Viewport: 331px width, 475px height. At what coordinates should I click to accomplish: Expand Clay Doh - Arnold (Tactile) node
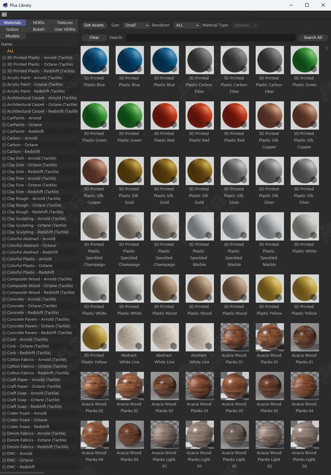click(4, 158)
